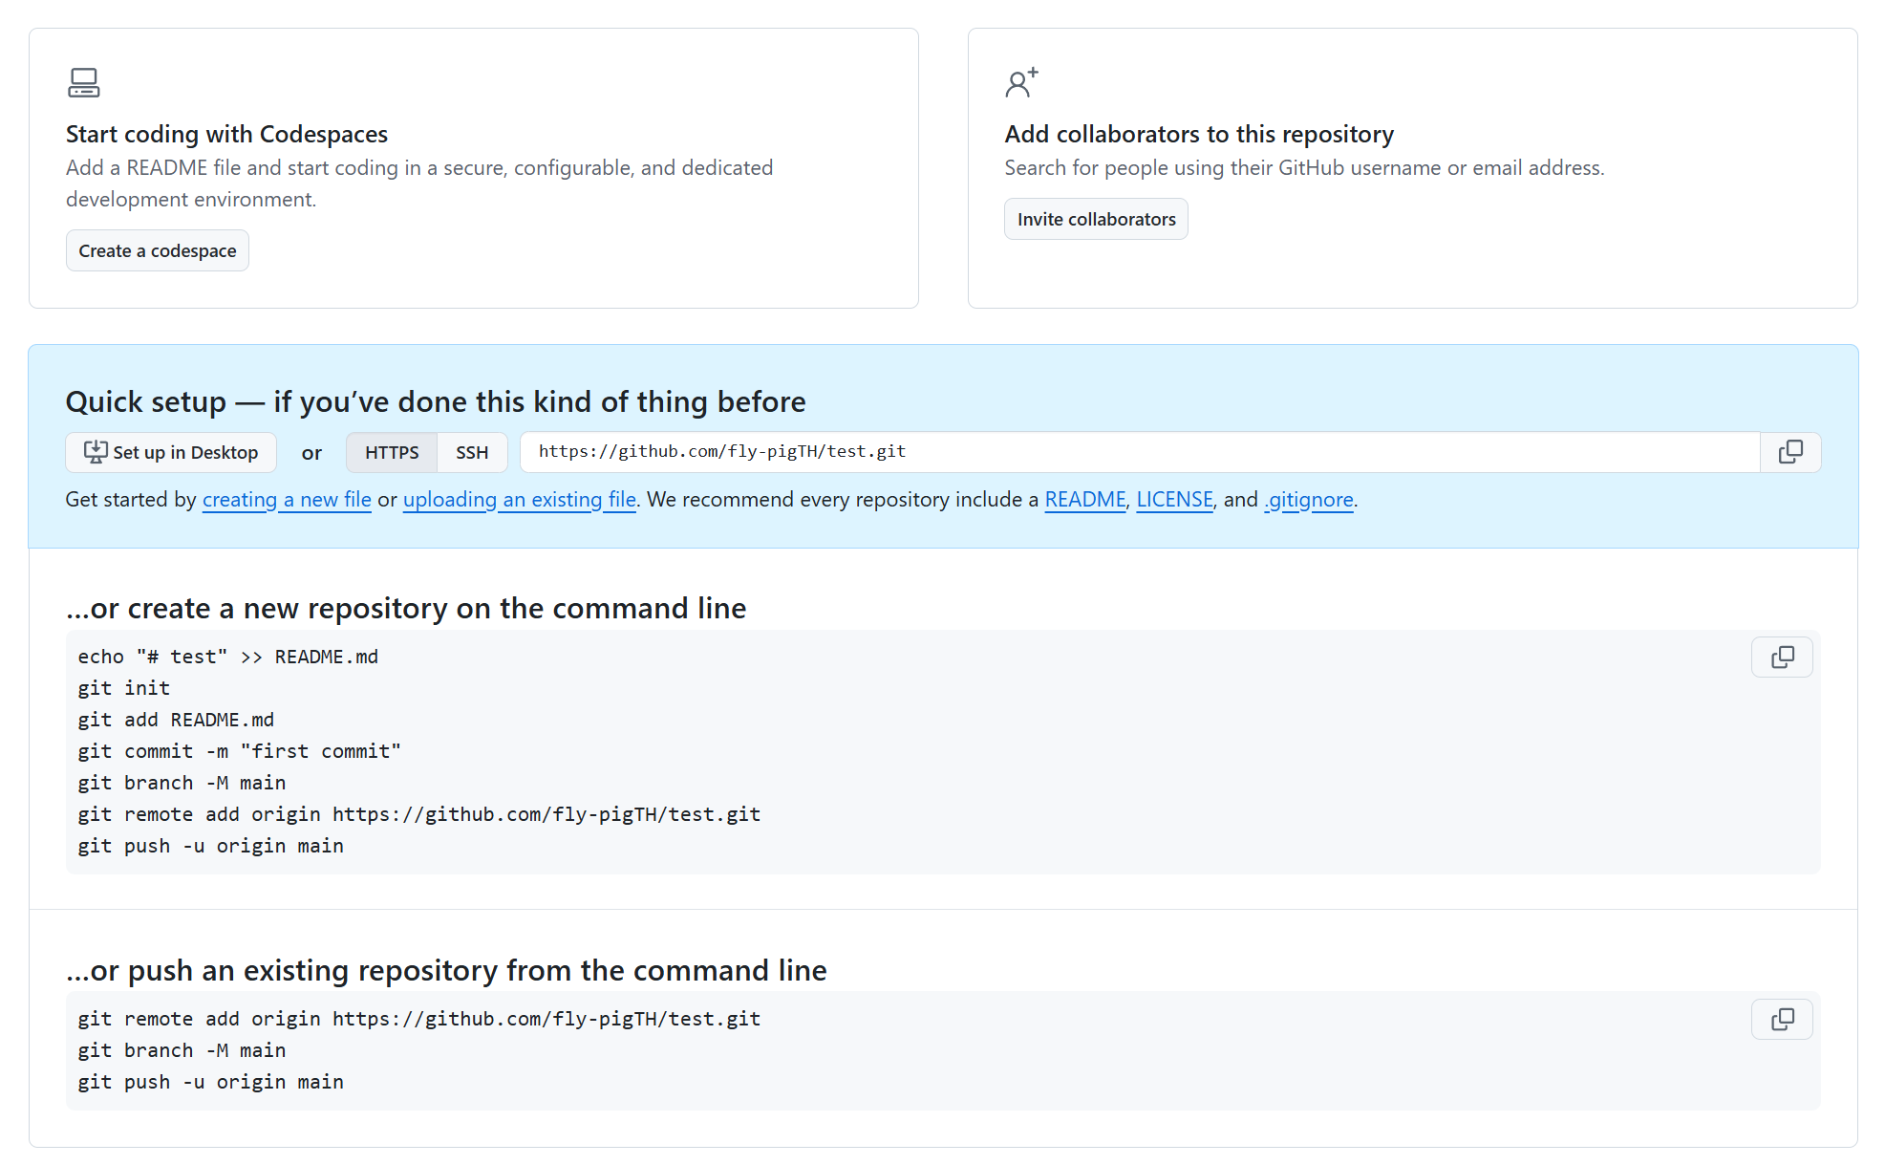
Task: Click the .gitignore link
Action: [x=1309, y=500]
